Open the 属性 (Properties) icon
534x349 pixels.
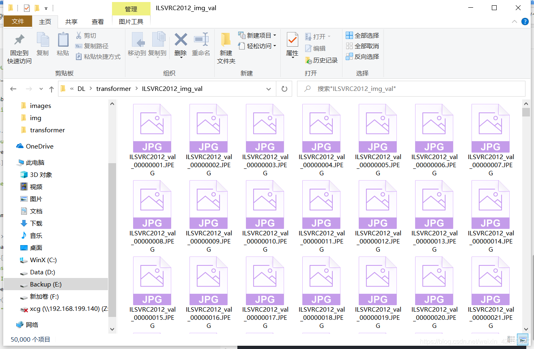tap(291, 45)
